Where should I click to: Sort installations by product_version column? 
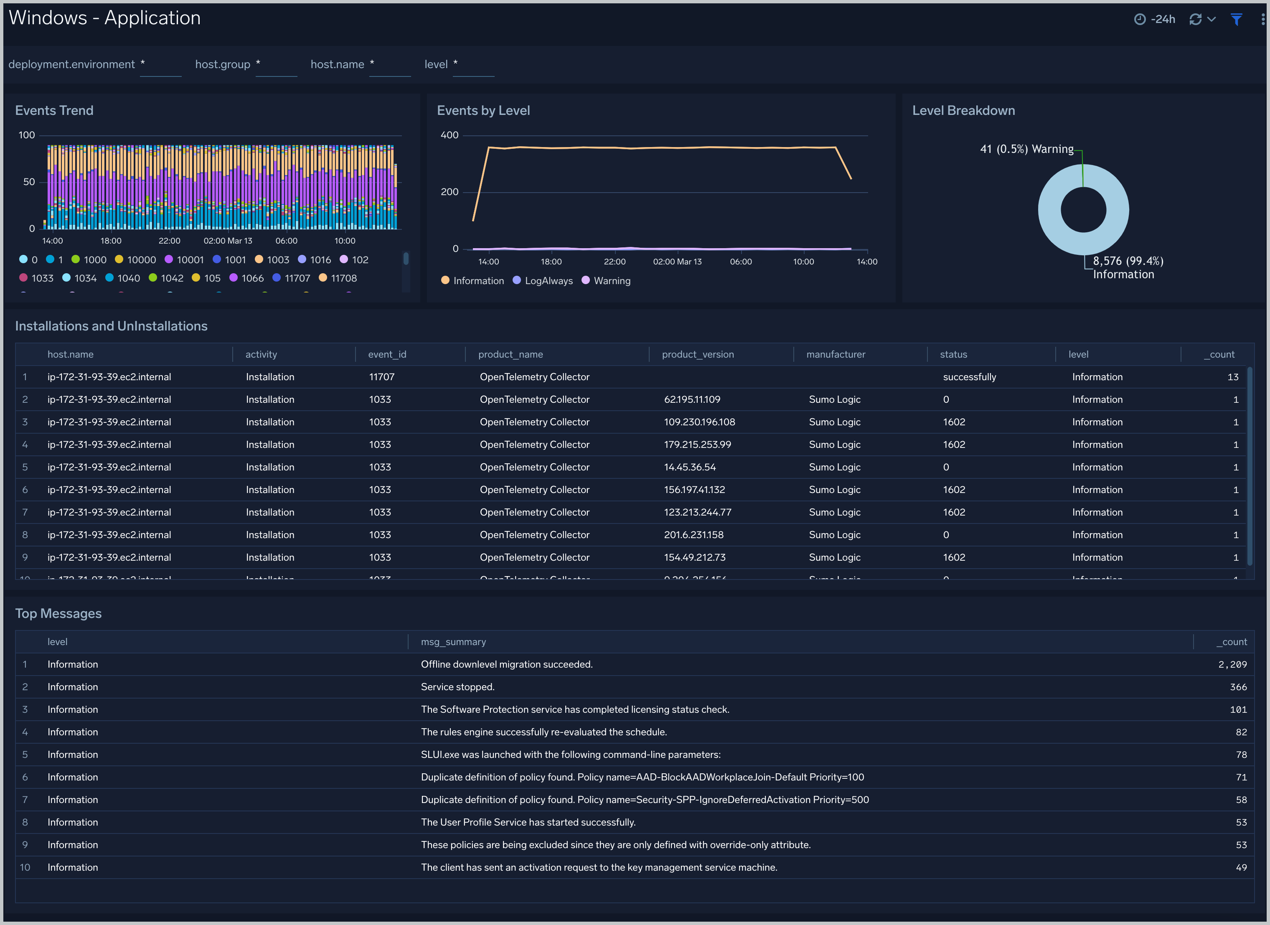(698, 354)
